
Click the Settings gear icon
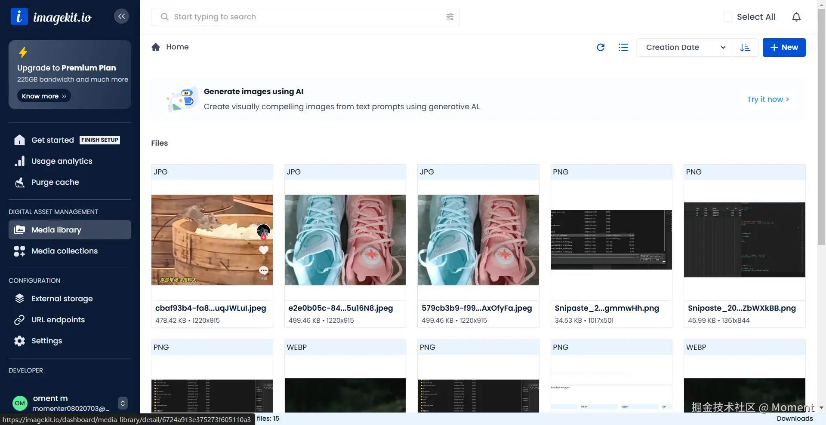pyautogui.click(x=19, y=341)
